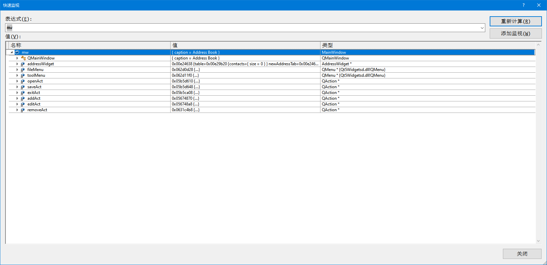Close the 快速监视 dialog window
The width and height of the screenshot is (547, 265).
[x=539, y=5]
